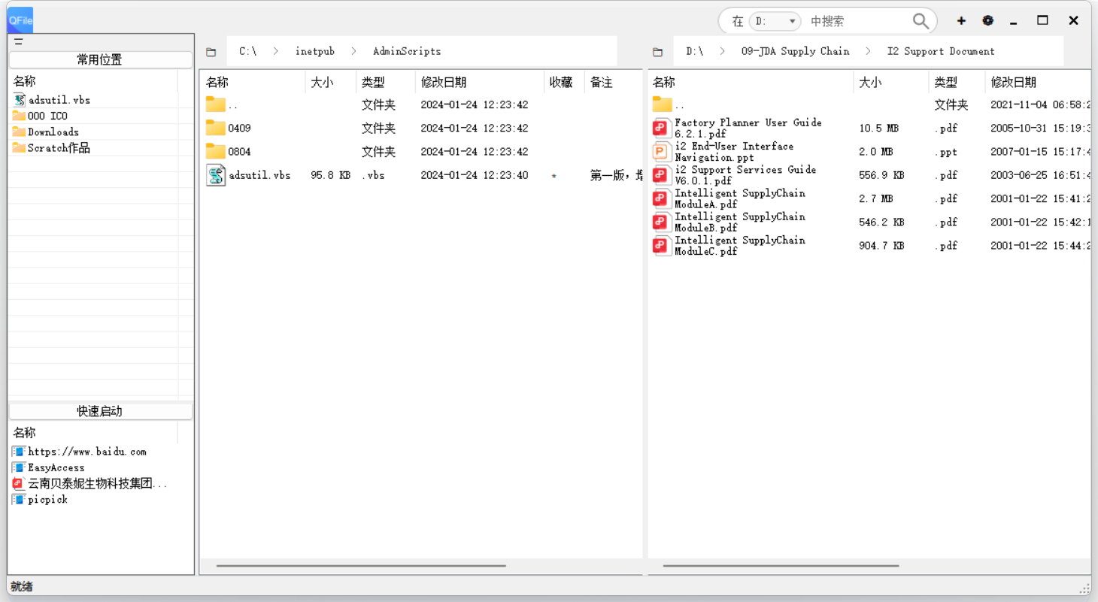Click the 云南贝泰妮生物科技集团 PDF icon
This screenshot has height=602, width=1098.
click(x=19, y=483)
